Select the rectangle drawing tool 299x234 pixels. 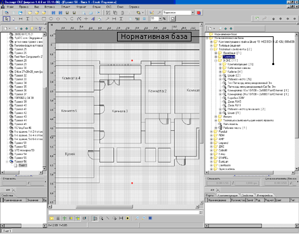tap(44, 19)
